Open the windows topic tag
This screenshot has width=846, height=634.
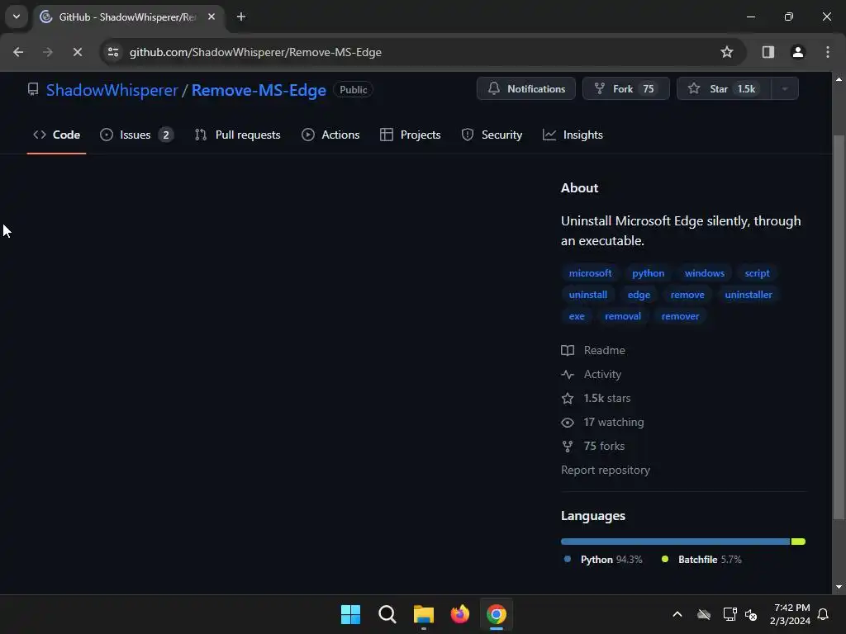pos(705,273)
